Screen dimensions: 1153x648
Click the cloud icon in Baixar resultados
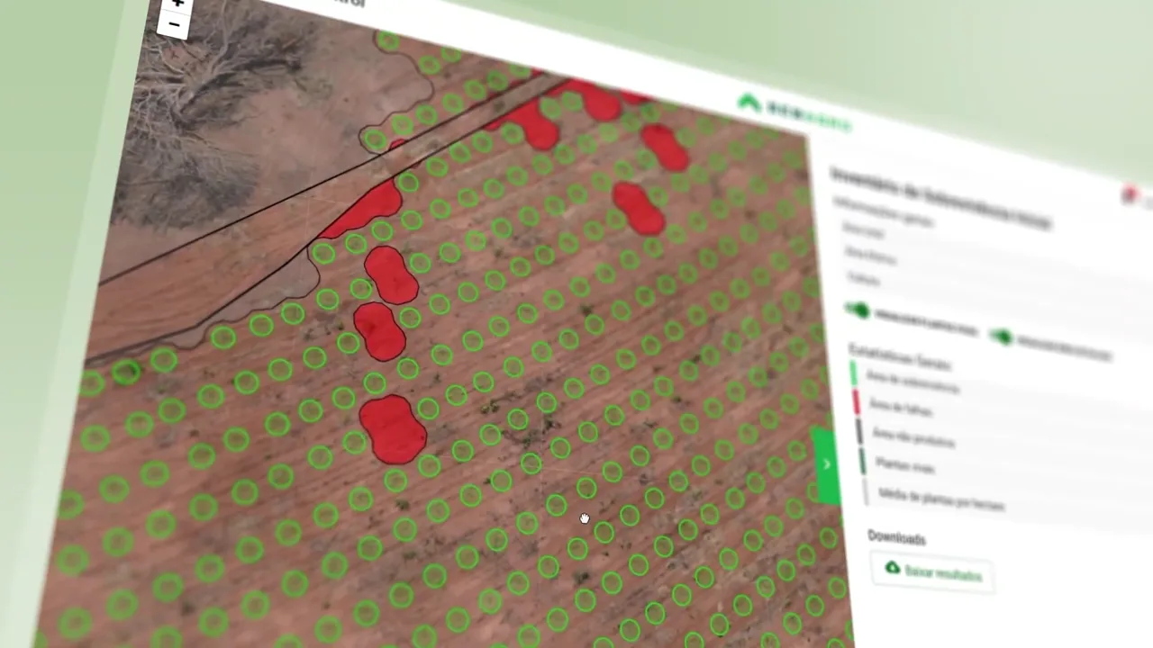point(892,568)
